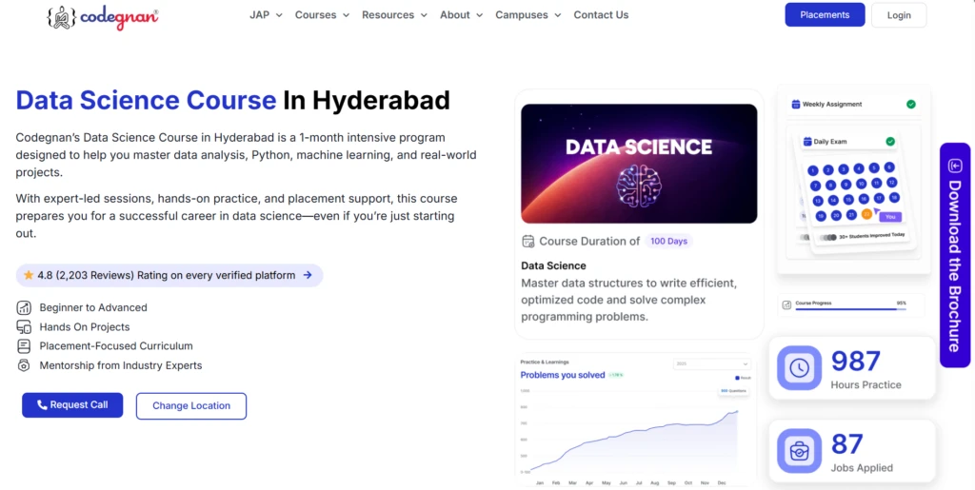Click the Course Duration calendar icon
This screenshot has height=490, width=975.
[527, 241]
